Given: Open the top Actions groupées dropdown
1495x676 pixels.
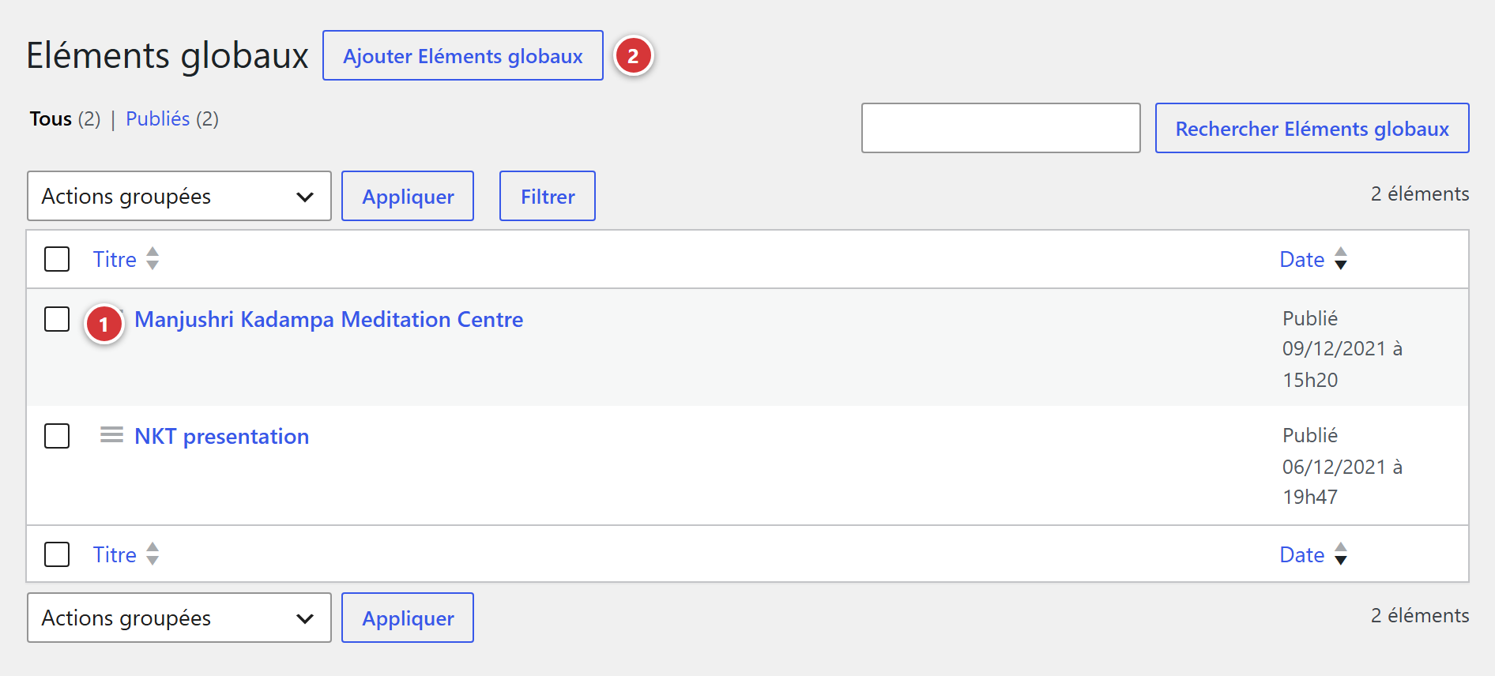Looking at the screenshot, I should point(179,196).
